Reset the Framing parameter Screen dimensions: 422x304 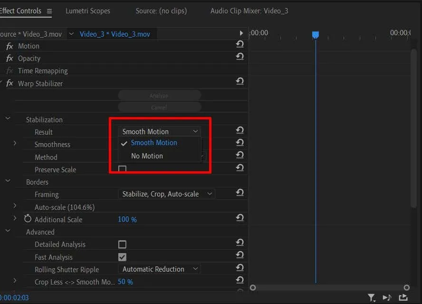[x=240, y=193]
